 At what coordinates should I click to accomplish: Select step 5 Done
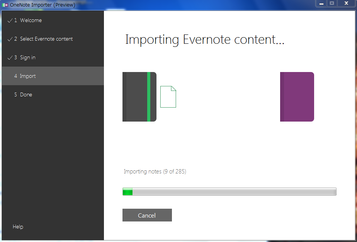click(53, 94)
